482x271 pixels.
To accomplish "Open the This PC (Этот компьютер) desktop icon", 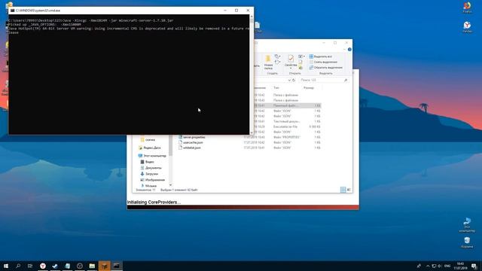I will (467, 224).
